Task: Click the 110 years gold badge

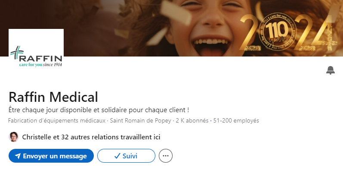Action: click(x=277, y=31)
